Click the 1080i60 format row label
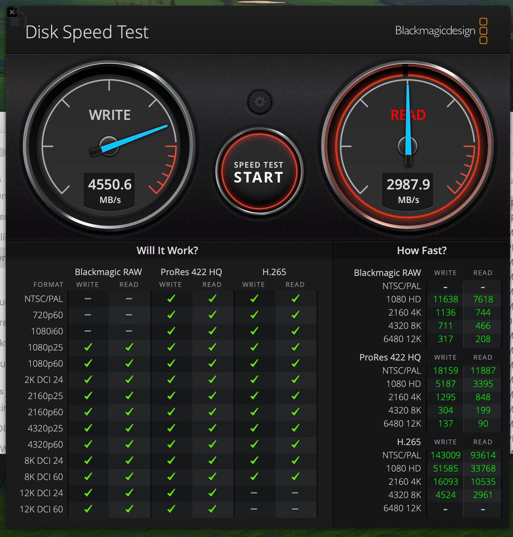This screenshot has width=513, height=537. click(x=47, y=331)
